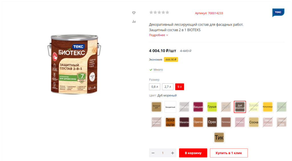
Task: Open the Биотекс product can image
Action: tap(74, 64)
